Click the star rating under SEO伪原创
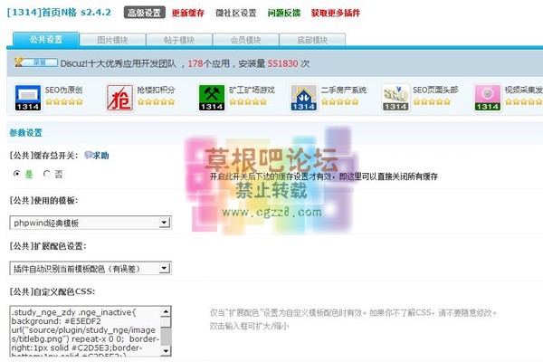Viewport: 543px width, 362px height. (x=64, y=102)
